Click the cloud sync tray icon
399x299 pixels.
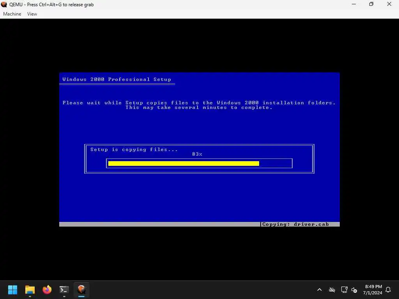tap(332, 290)
